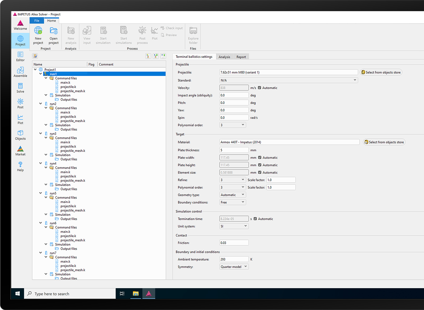Image resolution: width=424 pixels, height=310 pixels.
Task: Open the Market section
Action: coord(20,151)
